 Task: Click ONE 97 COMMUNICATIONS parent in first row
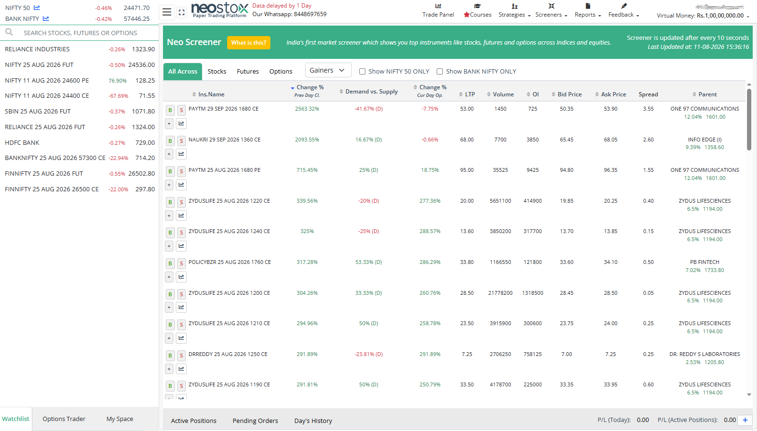pos(705,109)
